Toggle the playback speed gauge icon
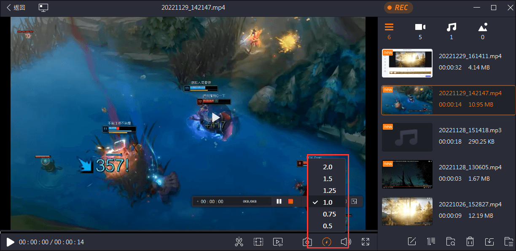 tap(327, 242)
